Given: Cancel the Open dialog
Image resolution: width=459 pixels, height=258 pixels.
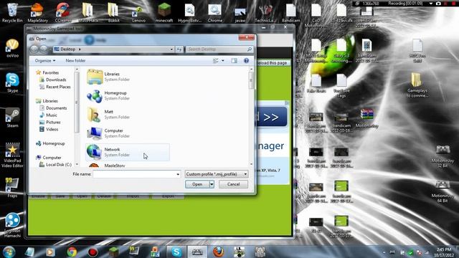Looking at the screenshot, I should 233,184.
